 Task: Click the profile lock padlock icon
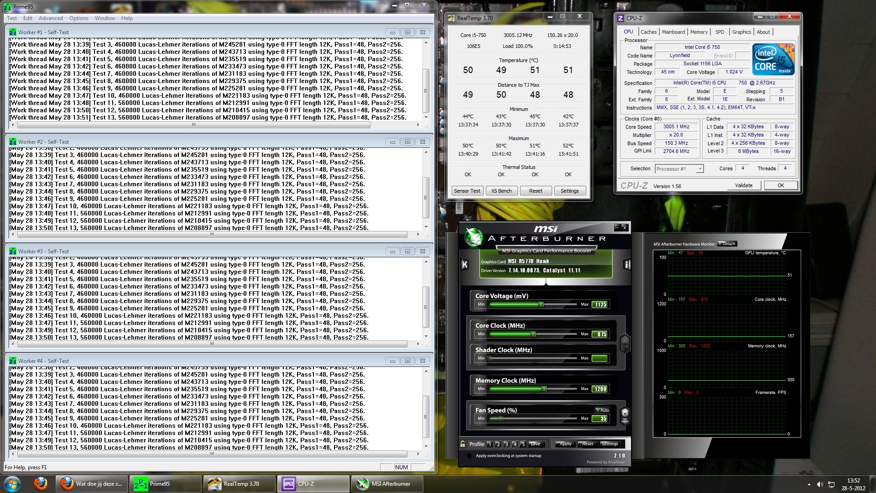pos(463,444)
